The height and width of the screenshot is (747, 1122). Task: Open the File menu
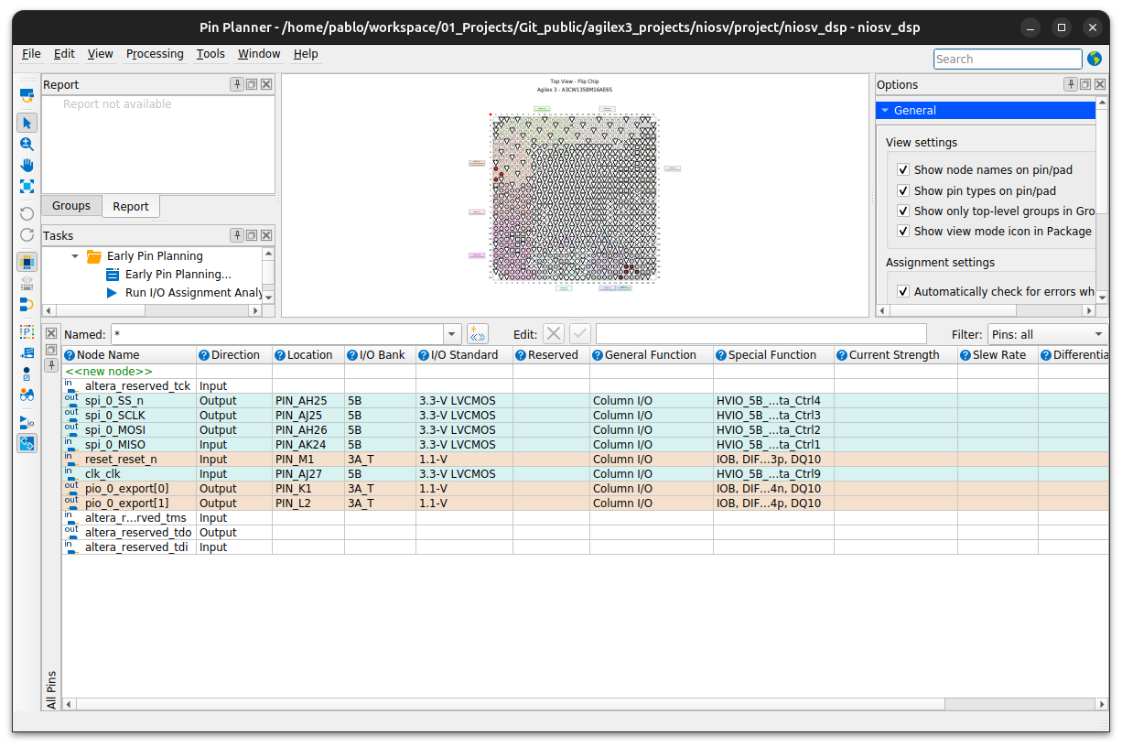pyautogui.click(x=31, y=54)
